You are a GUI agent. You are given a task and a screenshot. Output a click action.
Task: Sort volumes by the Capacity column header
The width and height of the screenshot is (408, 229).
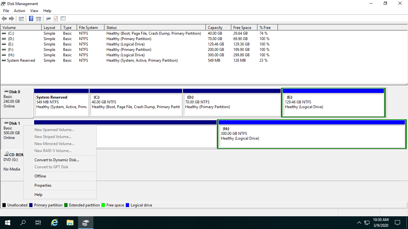[215, 28]
